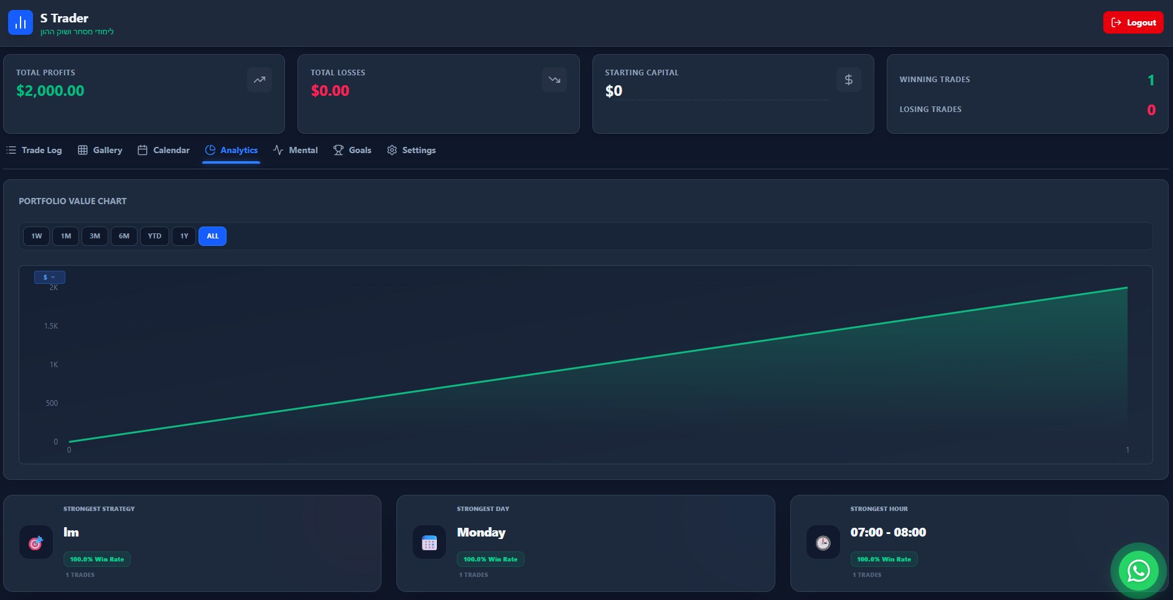Click the Winning Trades count 1

pyautogui.click(x=1151, y=80)
